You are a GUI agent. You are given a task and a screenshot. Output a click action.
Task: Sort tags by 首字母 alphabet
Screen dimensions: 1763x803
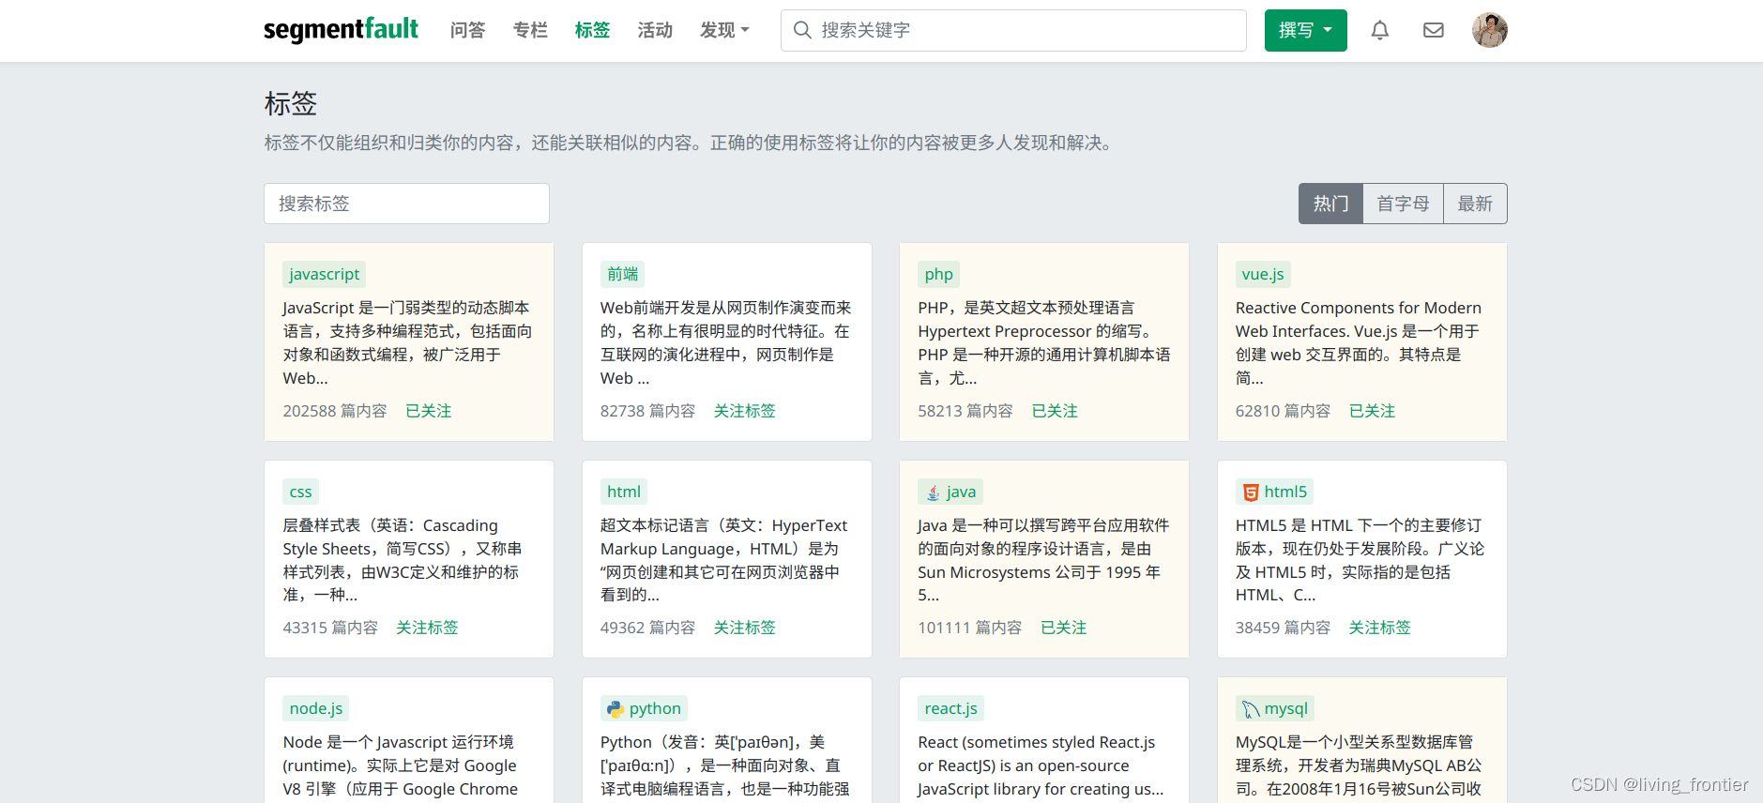click(x=1403, y=204)
